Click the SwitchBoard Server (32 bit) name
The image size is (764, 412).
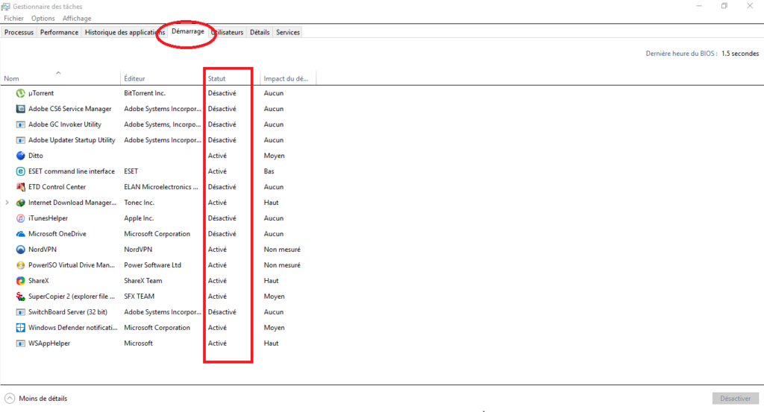tap(68, 312)
